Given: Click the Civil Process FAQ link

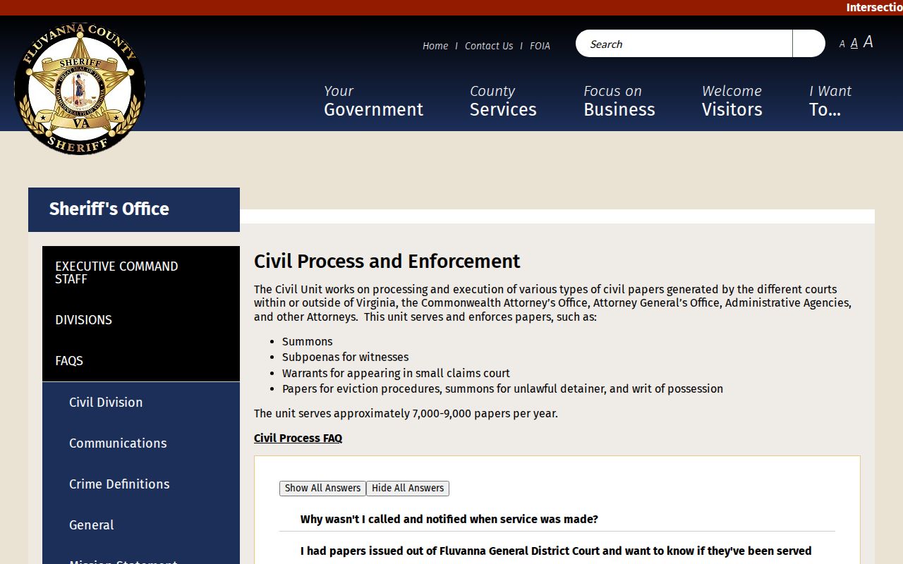Looking at the screenshot, I should coord(298,439).
